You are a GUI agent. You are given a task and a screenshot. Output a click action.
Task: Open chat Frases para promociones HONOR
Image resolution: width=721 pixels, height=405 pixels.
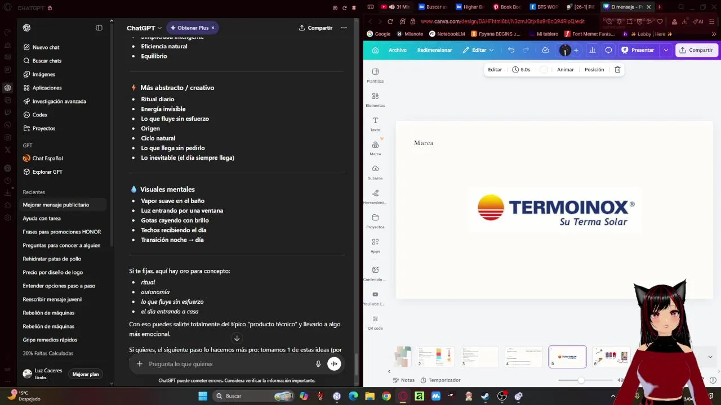coord(62,232)
